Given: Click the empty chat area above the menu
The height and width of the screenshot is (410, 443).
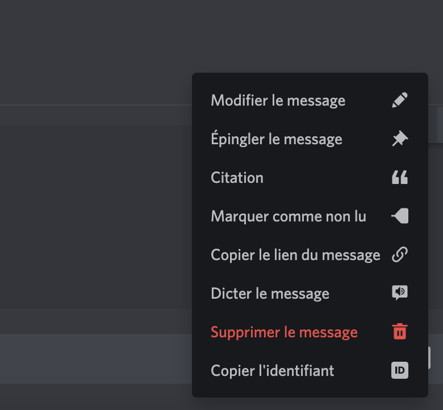Looking at the screenshot, I should [x=221, y=37].
